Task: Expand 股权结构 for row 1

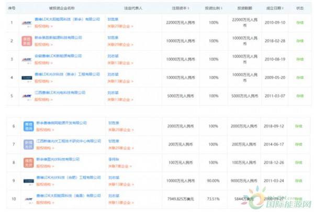Action: (43, 26)
